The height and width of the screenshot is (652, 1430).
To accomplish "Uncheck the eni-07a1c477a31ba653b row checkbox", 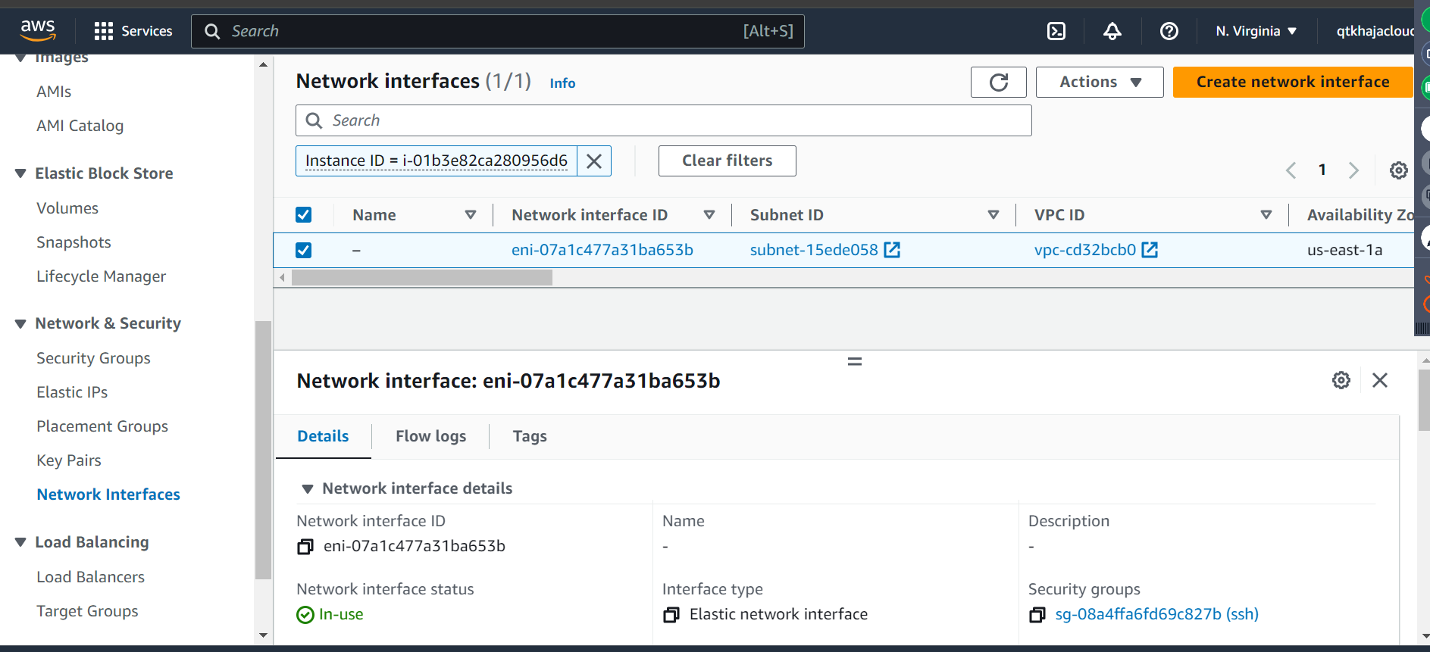I will tap(303, 250).
